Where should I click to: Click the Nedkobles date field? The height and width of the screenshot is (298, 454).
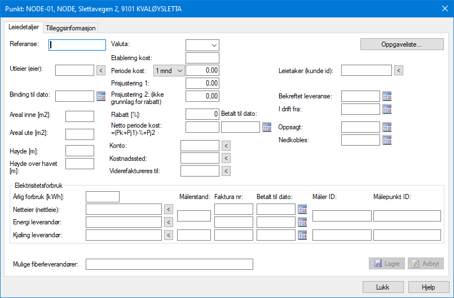coord(361,140)
